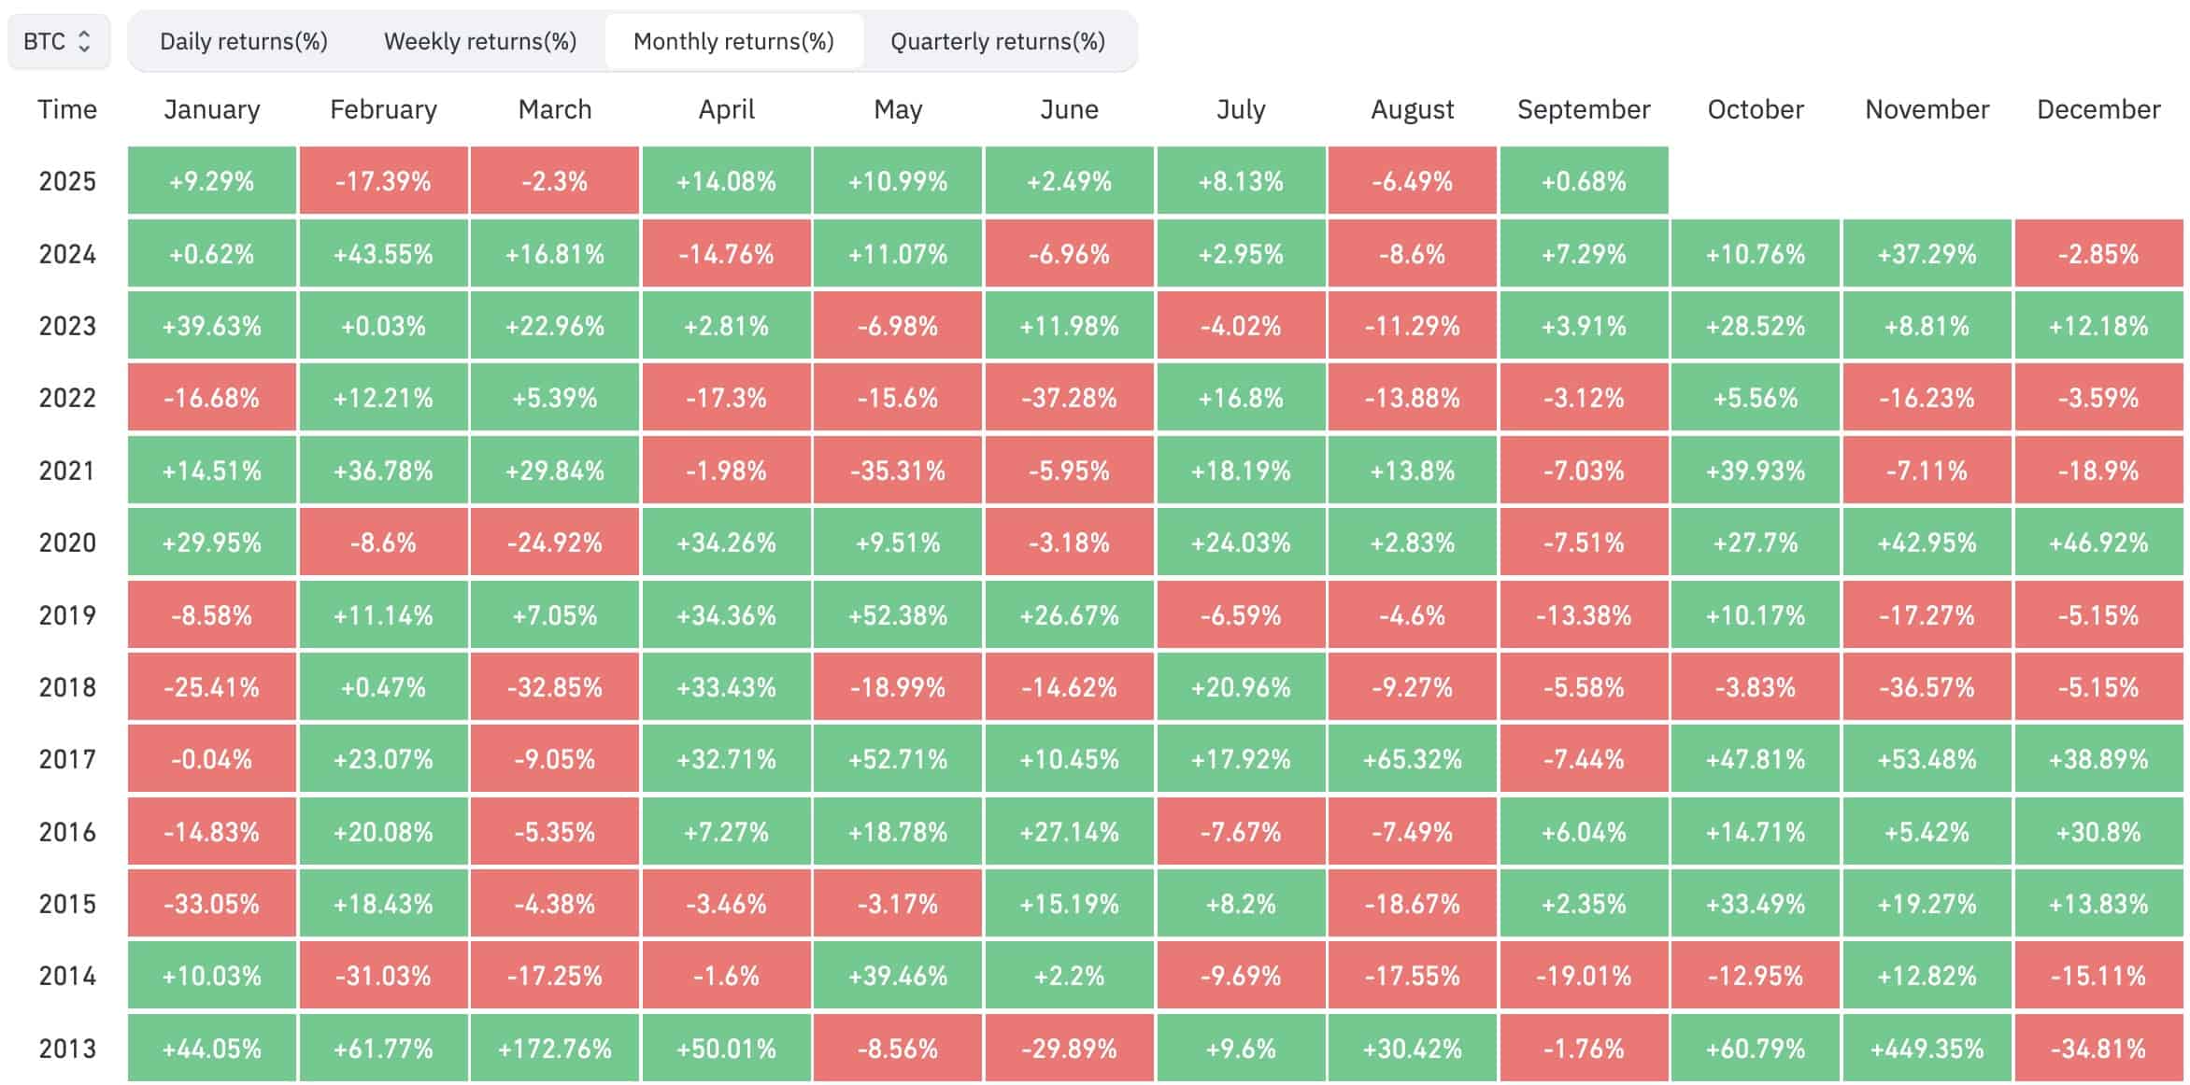Select the 2013 row label

point(67,1049)
